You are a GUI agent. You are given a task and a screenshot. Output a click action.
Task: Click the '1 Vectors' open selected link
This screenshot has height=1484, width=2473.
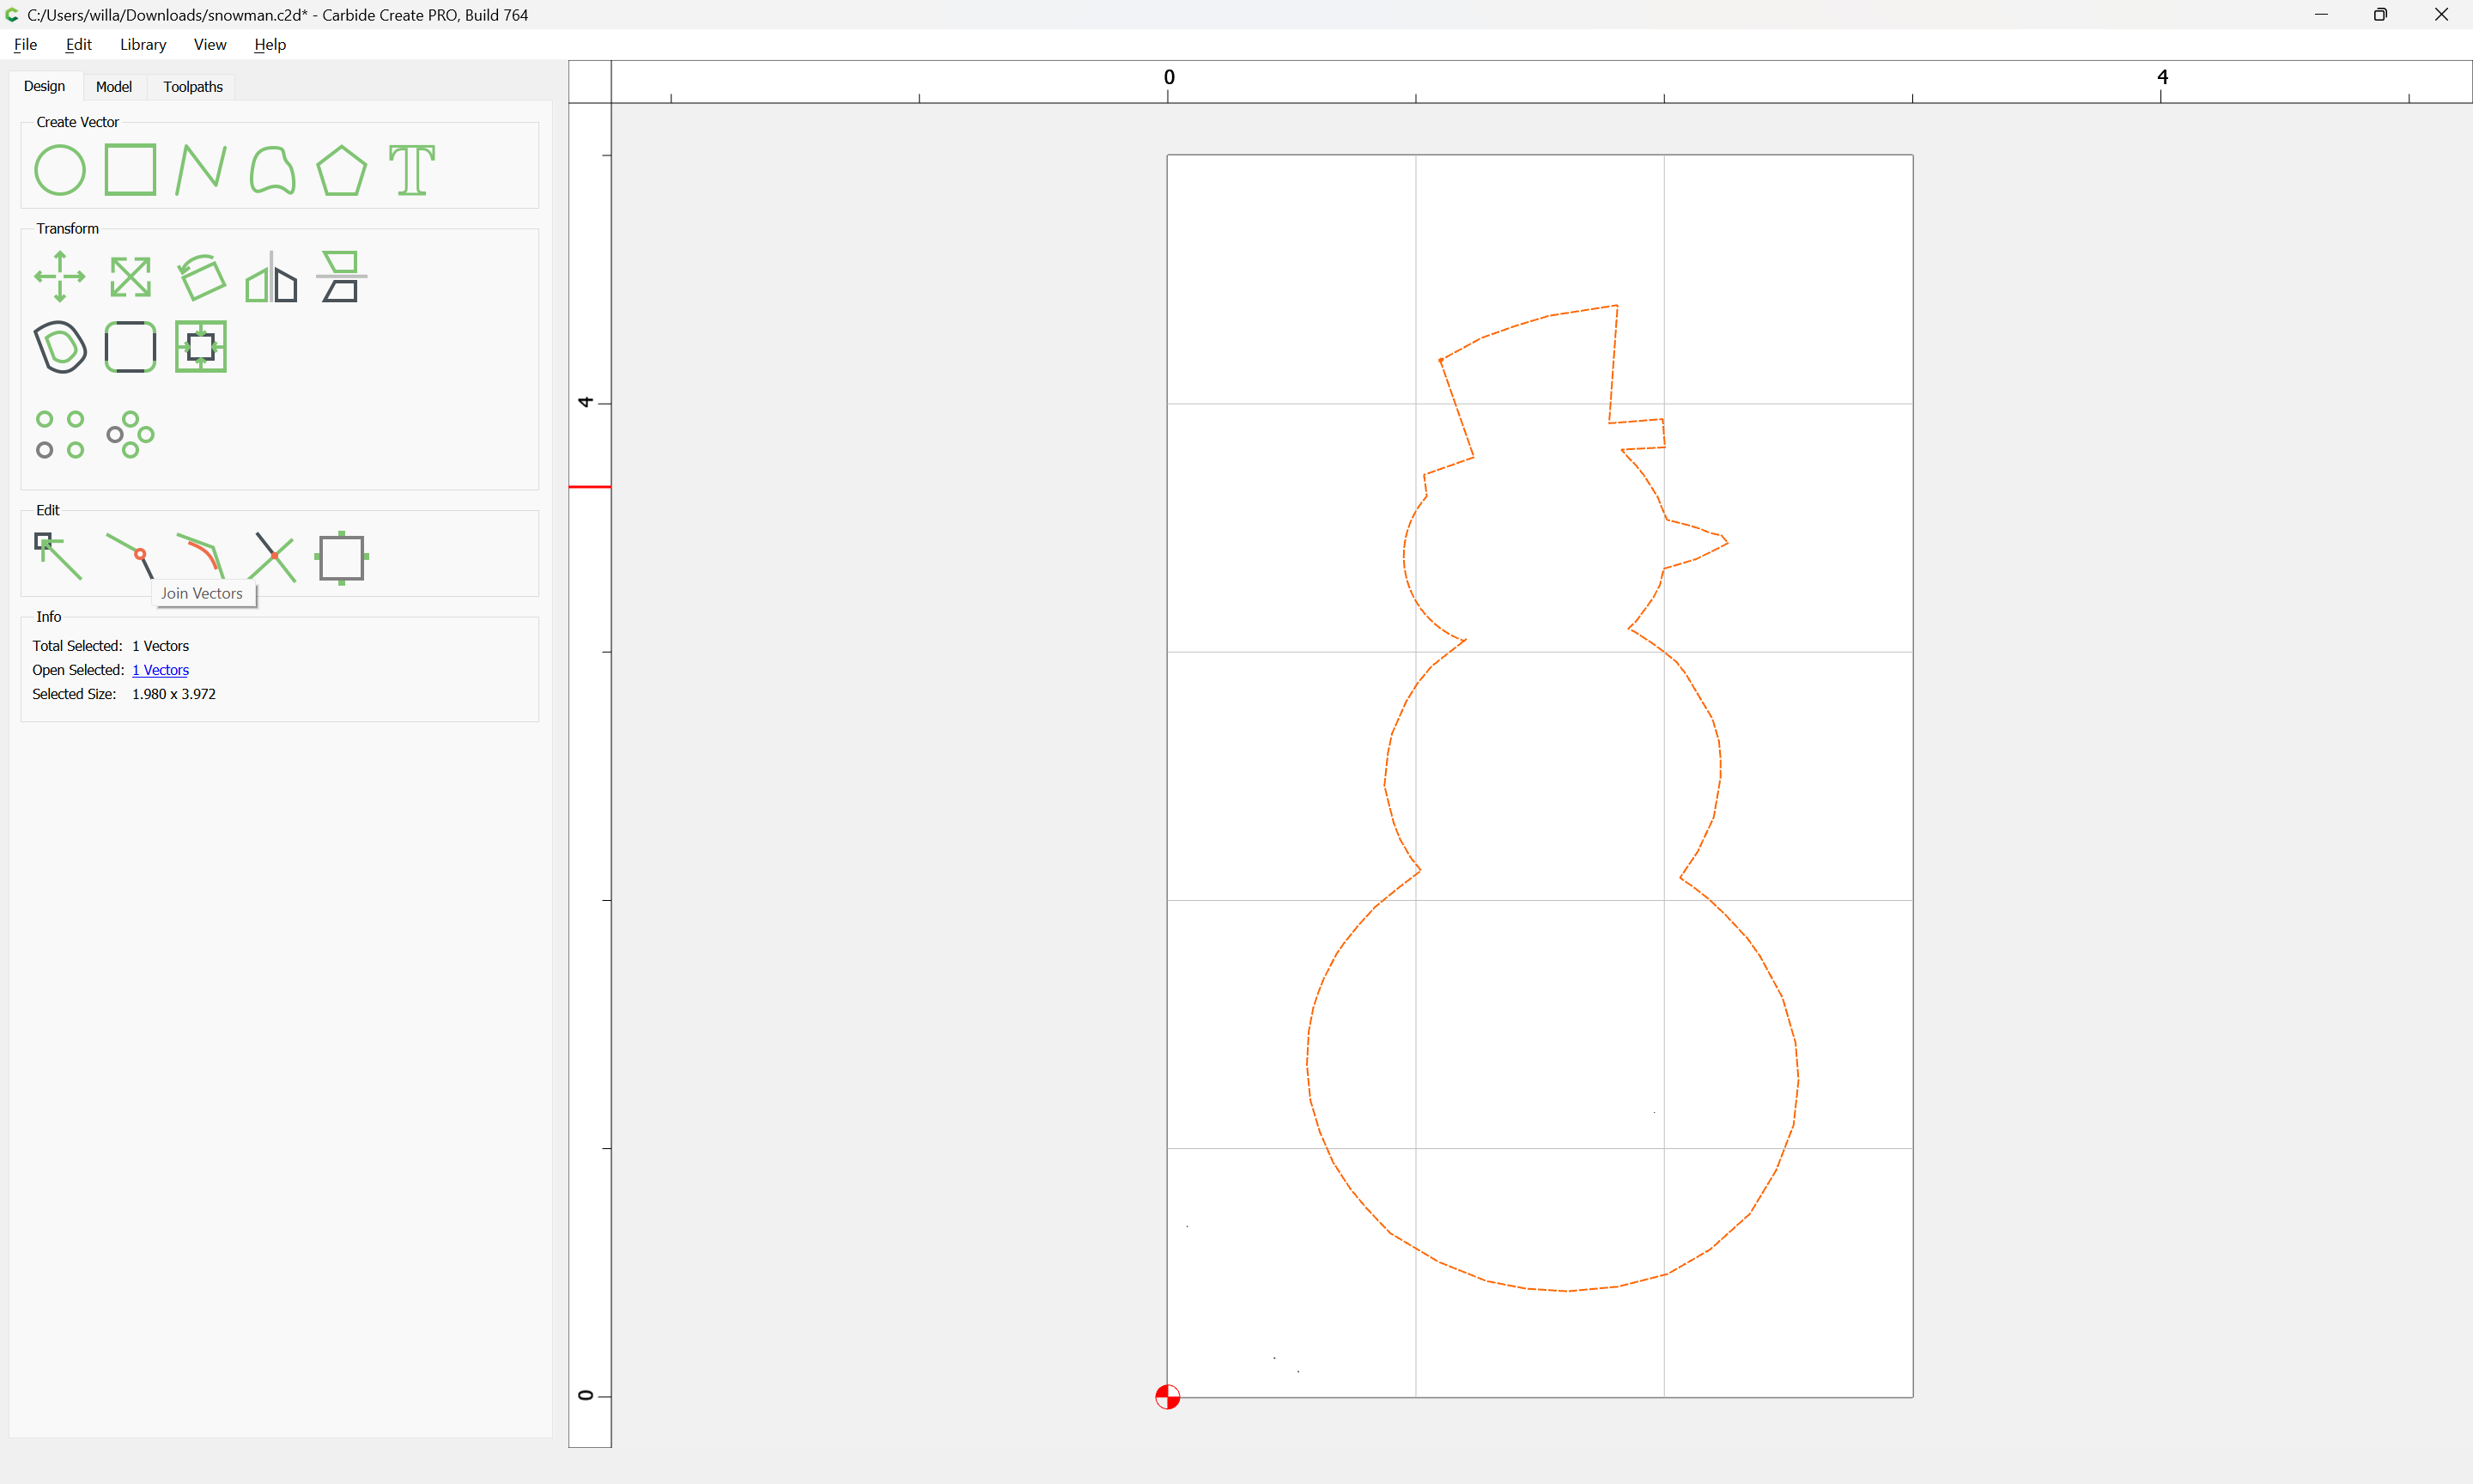[x=160, y=670]
